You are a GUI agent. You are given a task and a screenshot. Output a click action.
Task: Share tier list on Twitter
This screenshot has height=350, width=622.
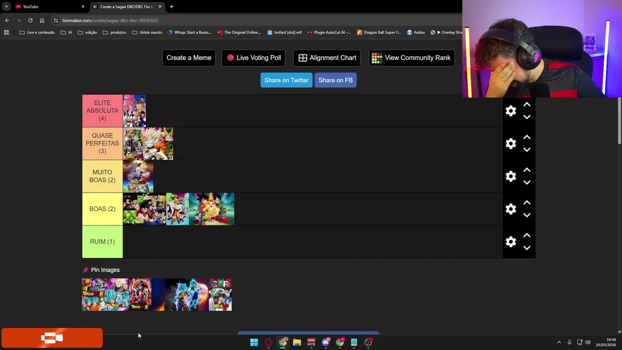pos(286,80)
